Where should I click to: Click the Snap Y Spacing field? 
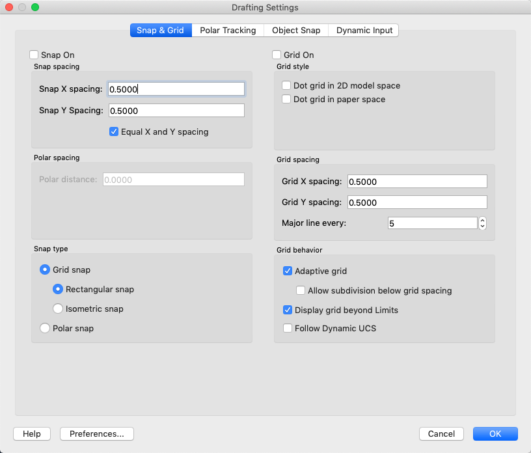[x=176, y=111]
